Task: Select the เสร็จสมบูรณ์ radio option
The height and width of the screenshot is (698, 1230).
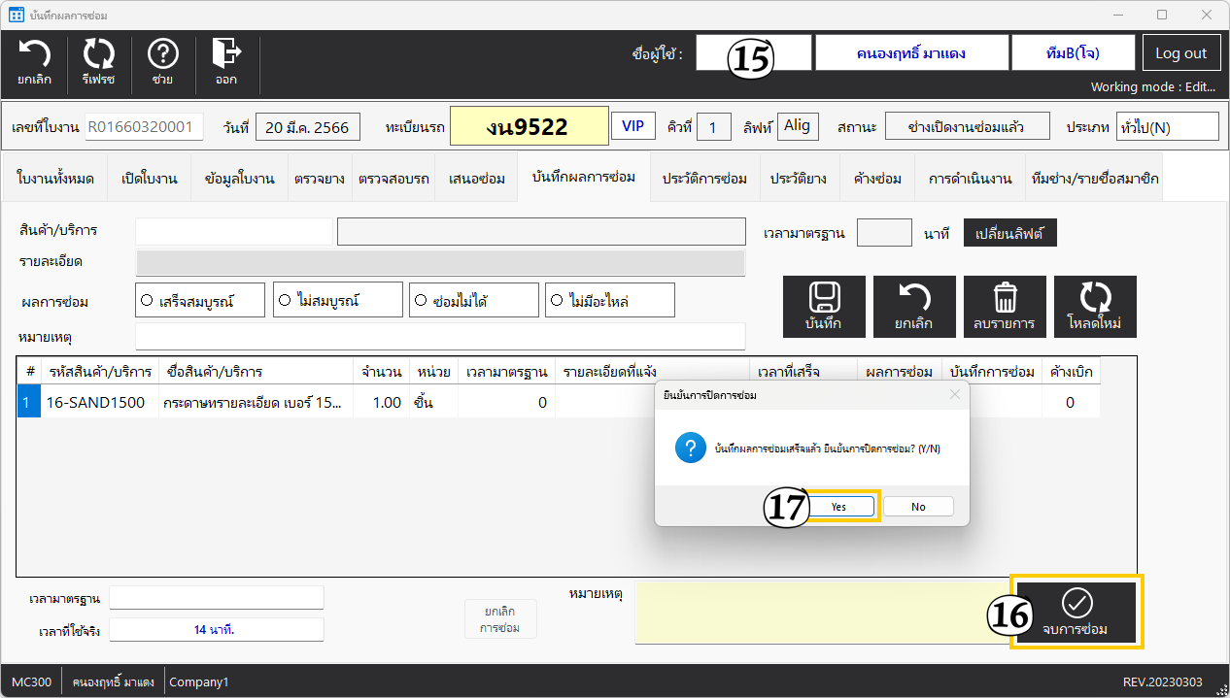Action: point(148,301)
